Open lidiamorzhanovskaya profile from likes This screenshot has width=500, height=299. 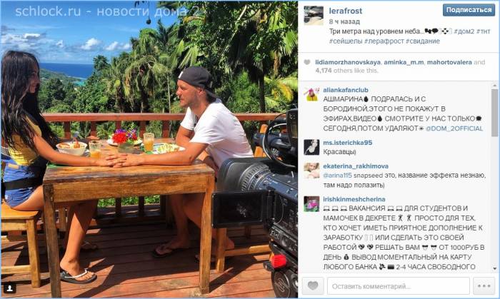(x=348, y=62)
